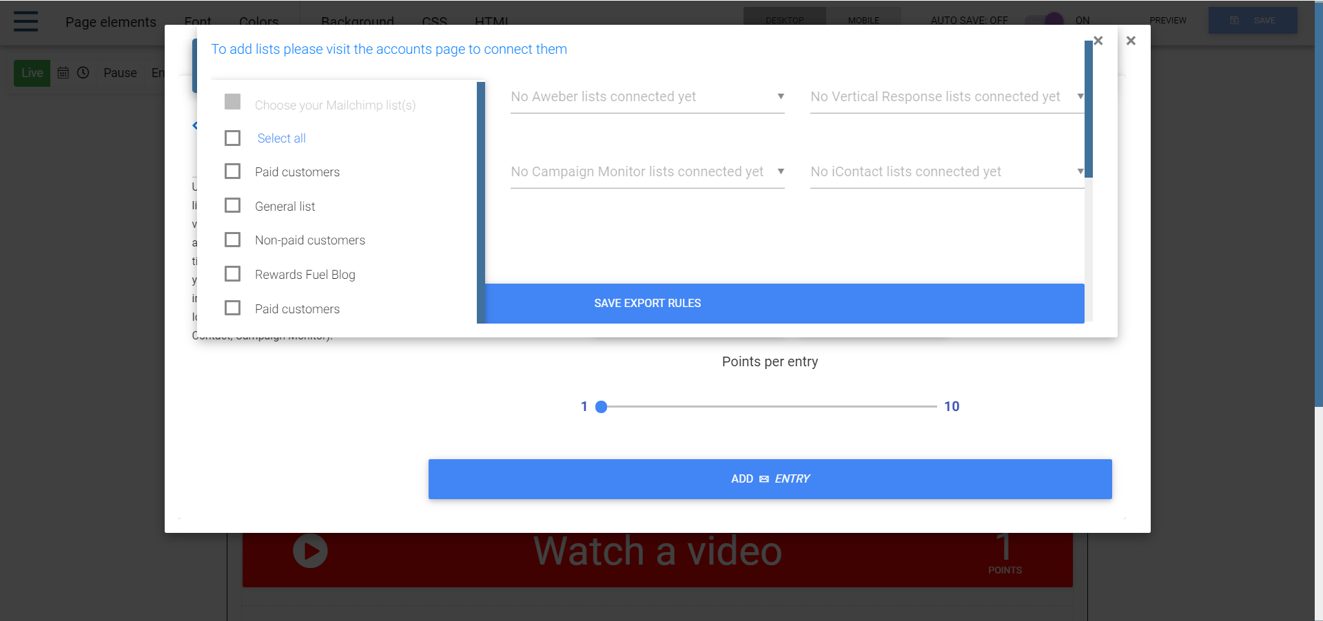Click the slider minimum value 1
Image resolution: width=1323 pixels, height=621 pixels.
click(x=584, y=406)
